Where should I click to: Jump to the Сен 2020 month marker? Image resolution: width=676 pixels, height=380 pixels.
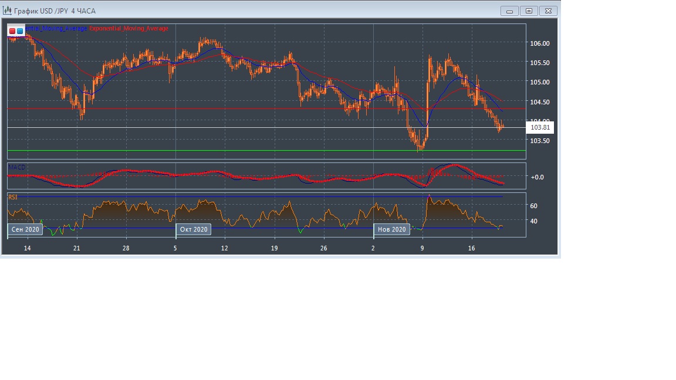(x=25, y=229)
